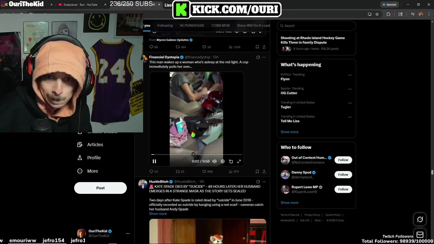Screen dimensions: 434x244
Task: Open the Terms of Service link
Action: [290, 215]
